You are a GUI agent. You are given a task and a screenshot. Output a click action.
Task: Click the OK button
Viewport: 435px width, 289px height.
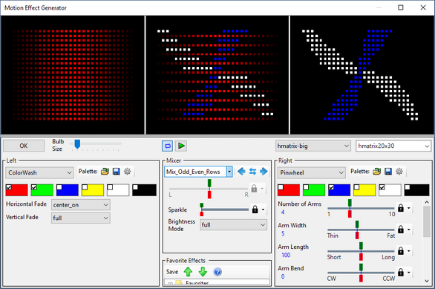[x=24, y=146]
